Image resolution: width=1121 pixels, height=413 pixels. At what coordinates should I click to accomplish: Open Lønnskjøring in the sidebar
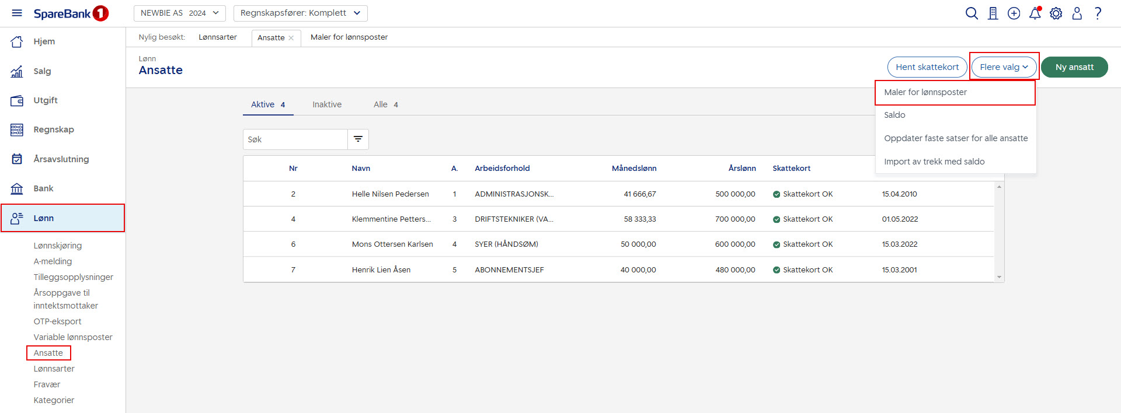click(x=58, y=246)
